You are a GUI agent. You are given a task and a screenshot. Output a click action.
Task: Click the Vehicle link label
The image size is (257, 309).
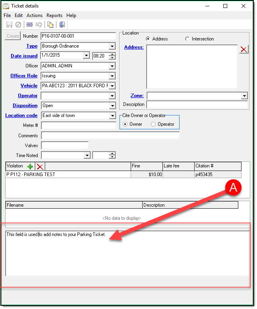[29, 86]
